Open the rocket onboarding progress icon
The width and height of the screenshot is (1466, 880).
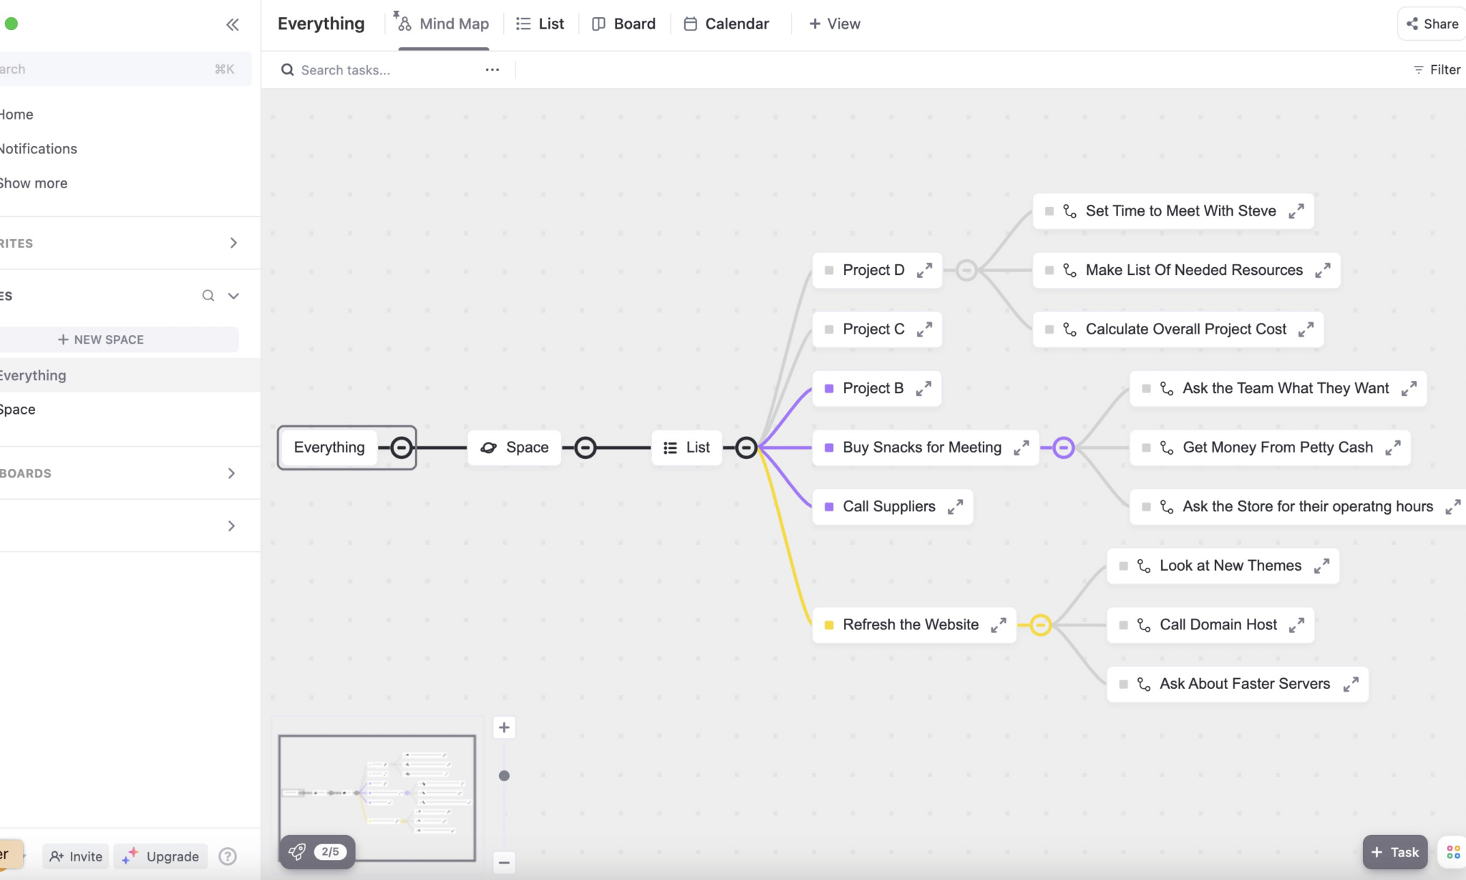point(297,851)
